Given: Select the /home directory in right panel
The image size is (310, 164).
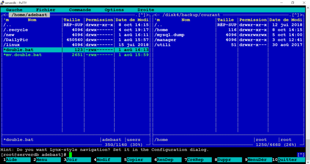Looking at the screenshot, I should 229,30.
